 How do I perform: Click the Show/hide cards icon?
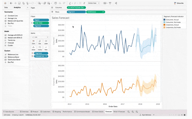click(x=105, y=3)
